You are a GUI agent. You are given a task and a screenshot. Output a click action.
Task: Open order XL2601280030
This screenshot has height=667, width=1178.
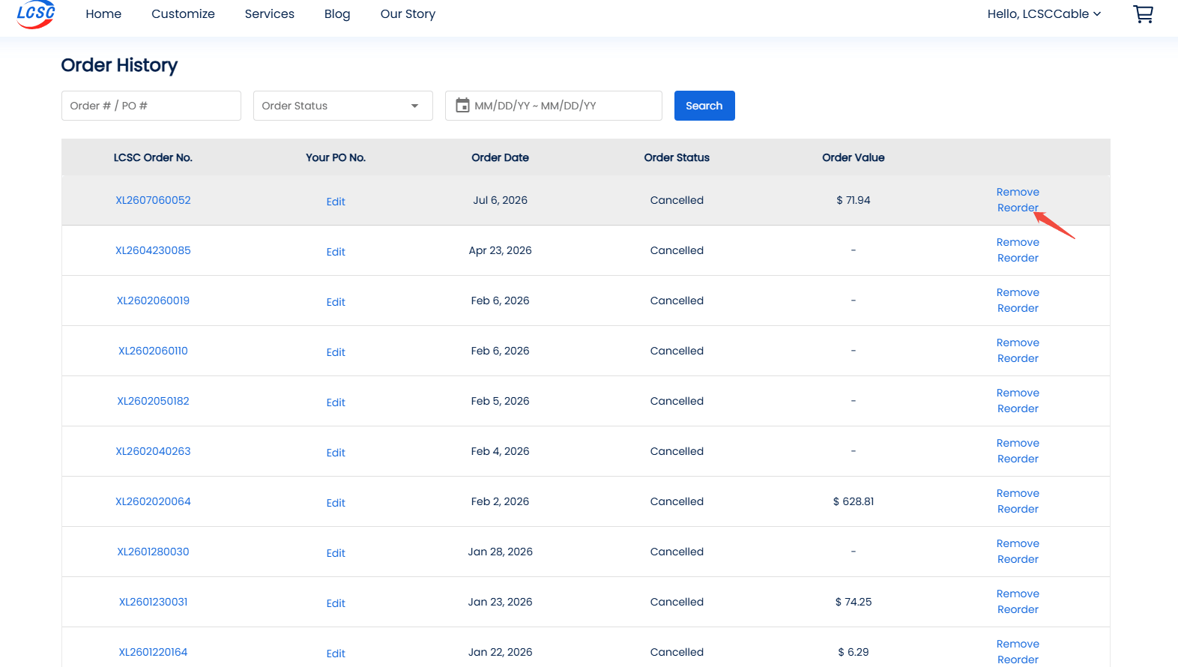153,552
